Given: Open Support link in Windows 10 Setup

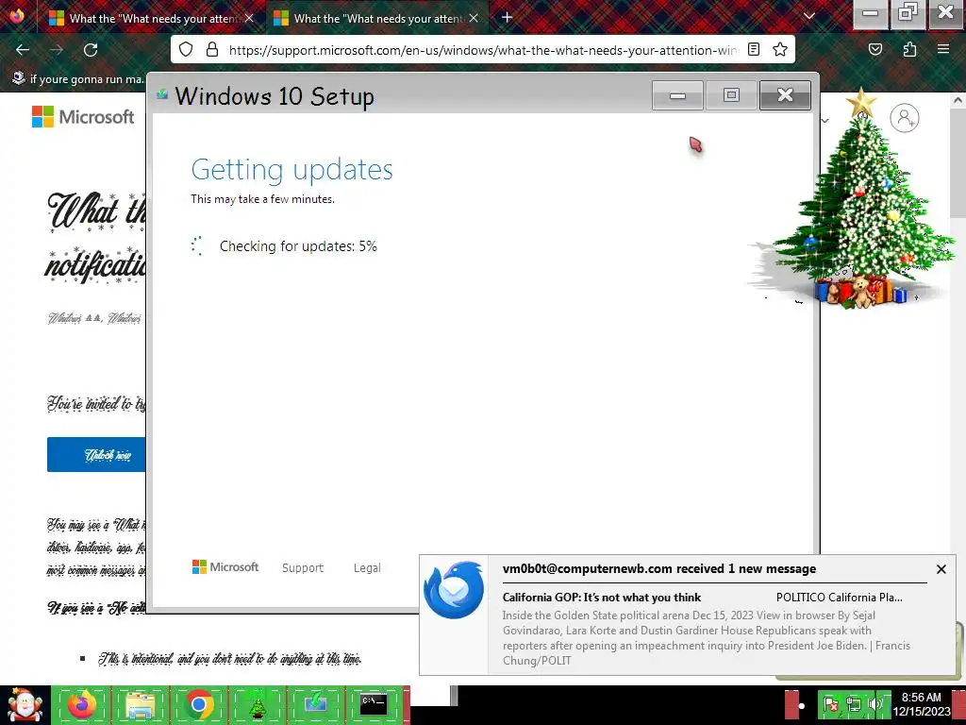Looking at the screenshot, I should click(x=303, y=567).
